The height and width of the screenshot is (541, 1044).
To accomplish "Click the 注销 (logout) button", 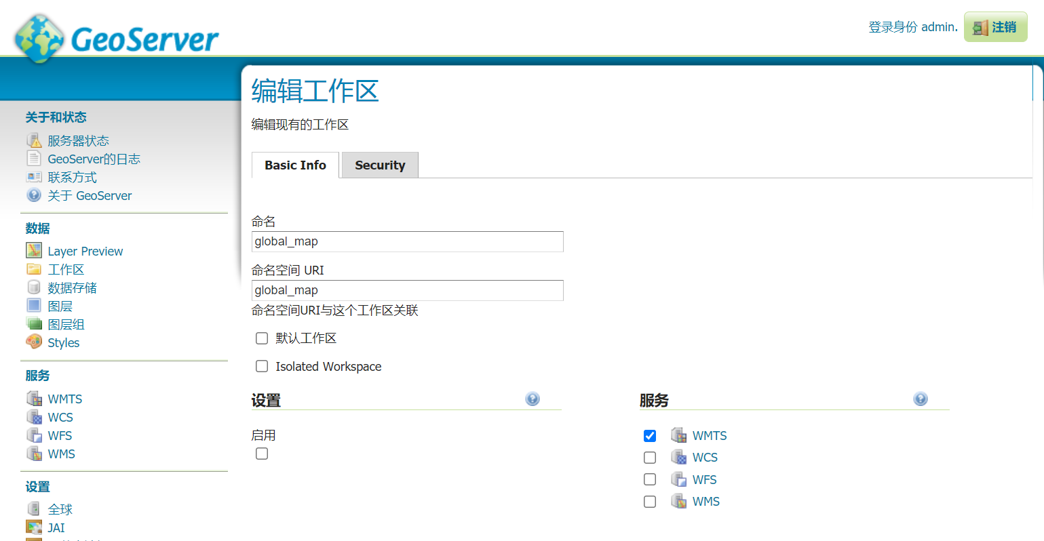I will point(995,27).
